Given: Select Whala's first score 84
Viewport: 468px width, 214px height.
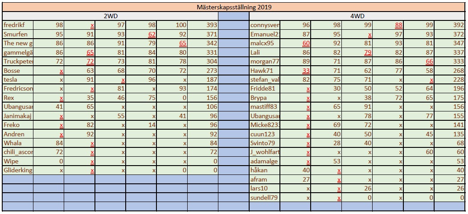Looking at the screenshot, I should [49, 143].
